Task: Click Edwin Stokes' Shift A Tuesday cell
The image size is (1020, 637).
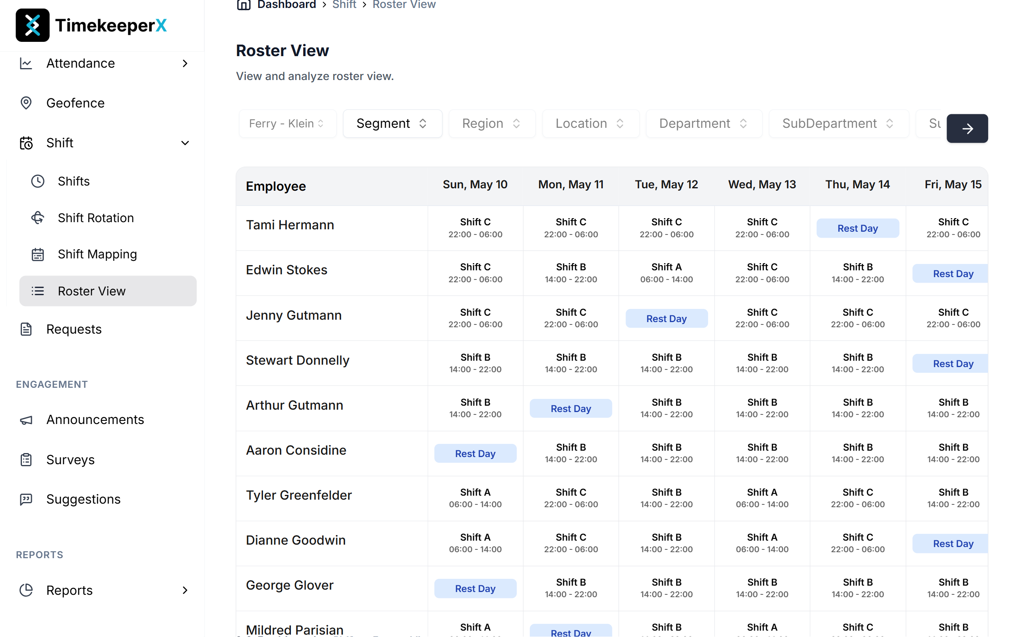Action: pos(666,273)
